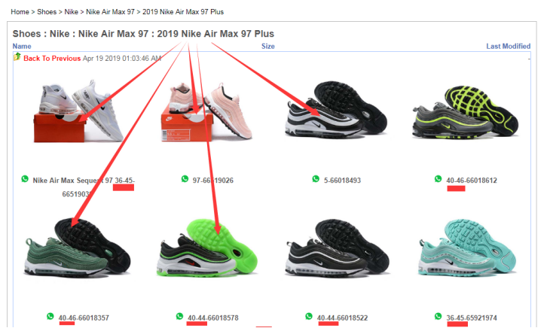Open the pink Air Max 97 thumbnail
541x328 pixels.
coord(207,112)
